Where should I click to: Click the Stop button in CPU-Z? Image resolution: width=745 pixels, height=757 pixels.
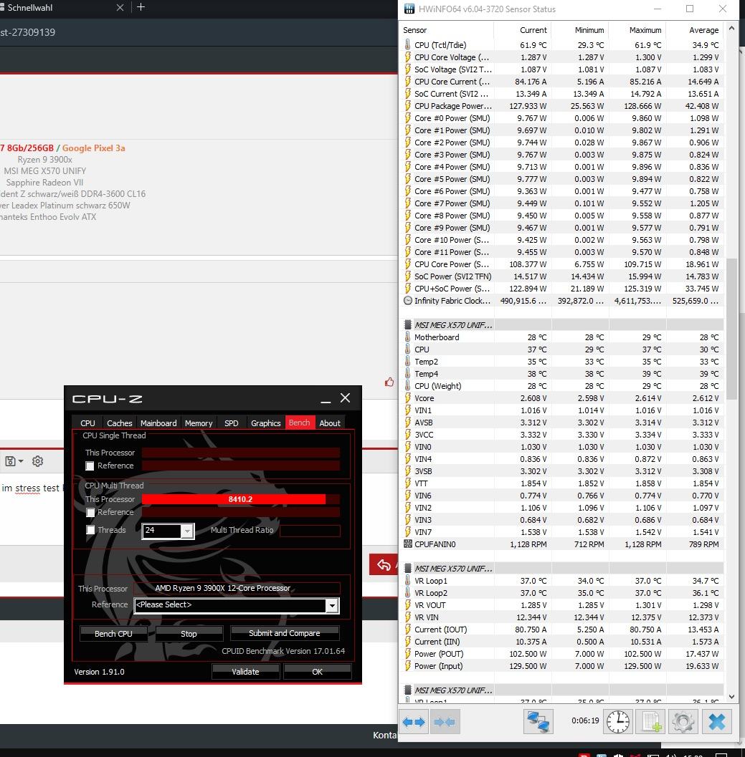(189, 633)
